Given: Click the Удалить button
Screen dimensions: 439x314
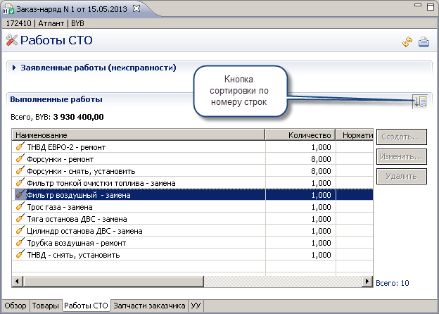Looking at the screenshot, I should click(x=402, y=176).
